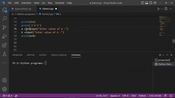Click the terminal prompt input area
The height and width of the screenshot is (98, 175).
(x=46, y=63)
